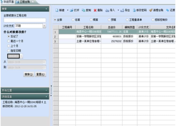Click 清单计价 cell in row 2
The height and width of the screenshot is (126, 179).
pos(144,36)
